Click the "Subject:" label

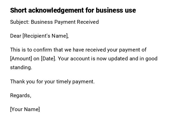[x=20, y=22]
